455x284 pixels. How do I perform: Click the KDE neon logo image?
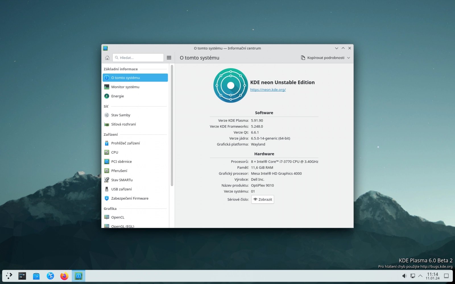click(x=231, y=85)
